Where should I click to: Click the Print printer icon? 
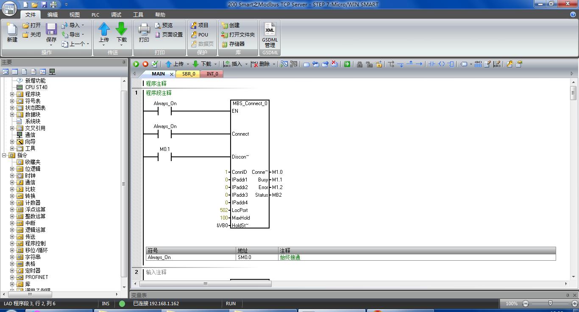tap(144, 29)
